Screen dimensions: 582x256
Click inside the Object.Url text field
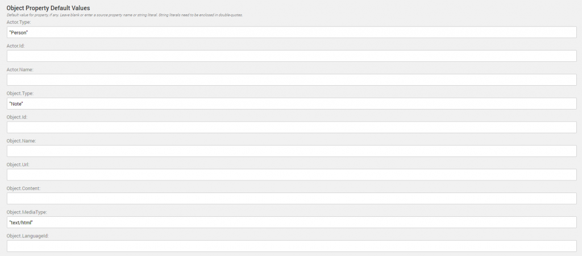coord(292,175)
